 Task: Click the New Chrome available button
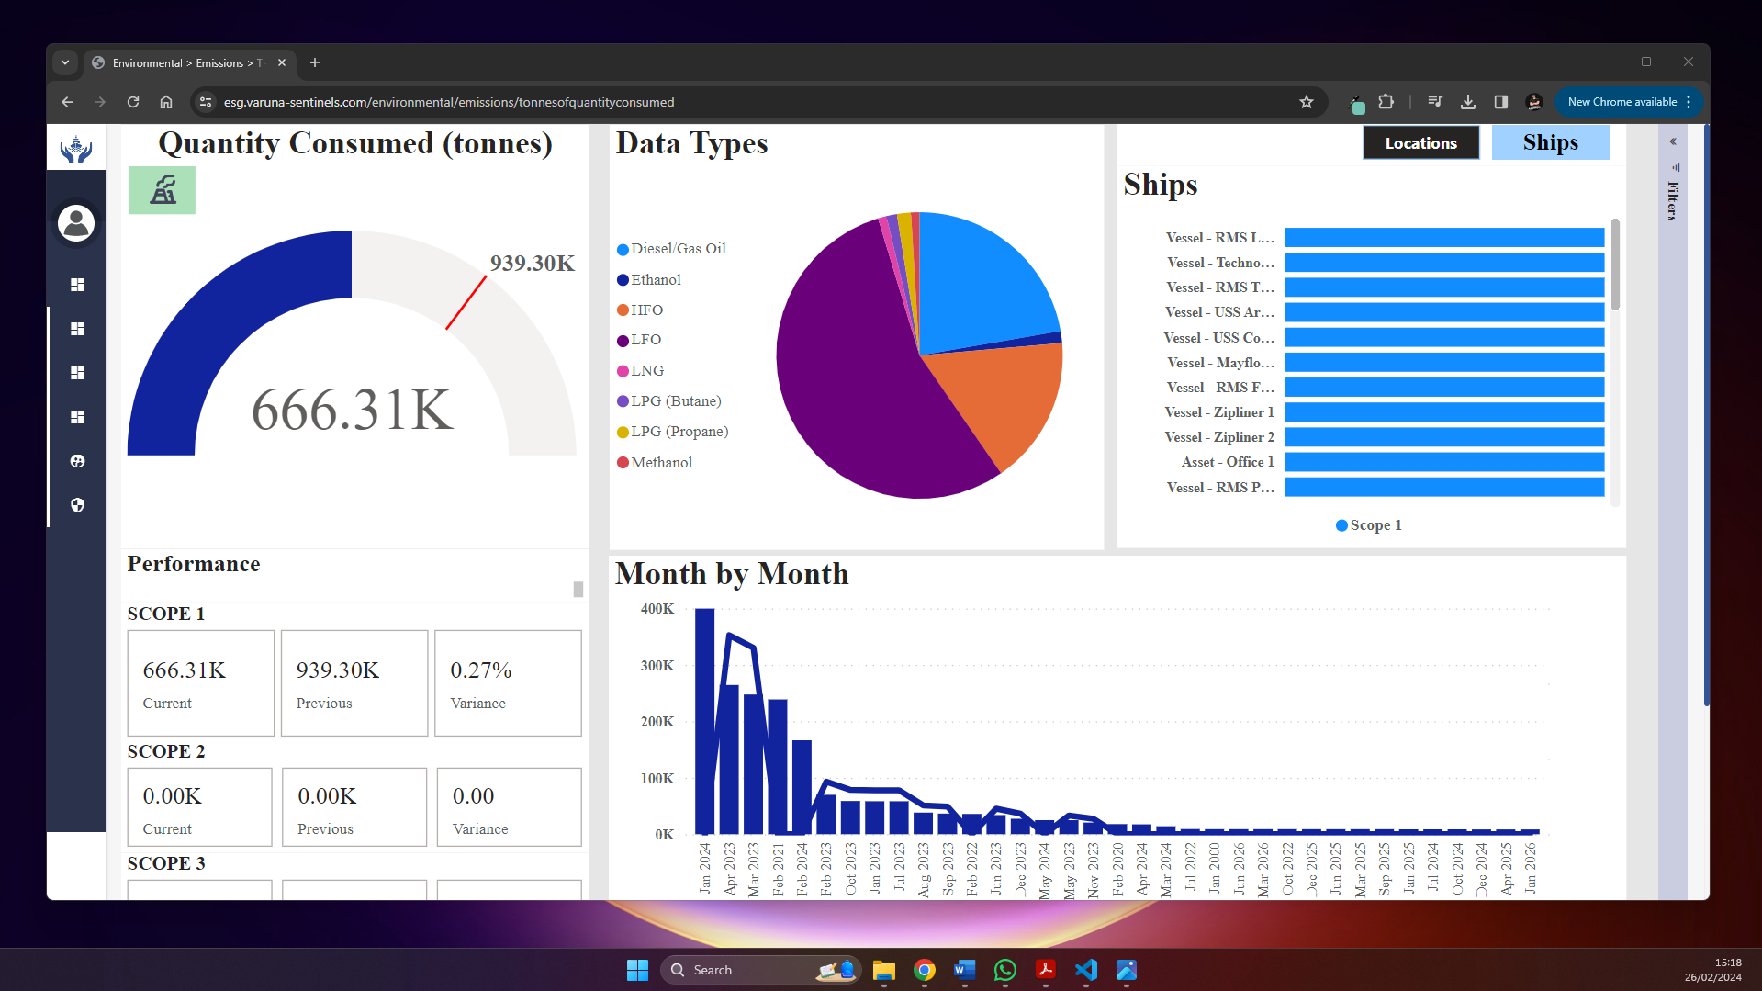1622,102
